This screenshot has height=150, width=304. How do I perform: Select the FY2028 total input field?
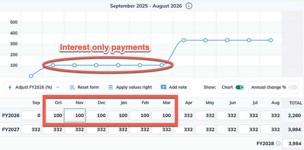(x=292, y=143)
